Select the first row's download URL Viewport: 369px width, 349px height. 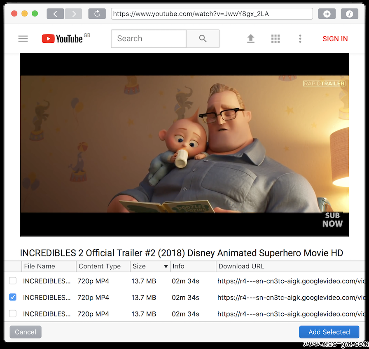tap(291, 281)
